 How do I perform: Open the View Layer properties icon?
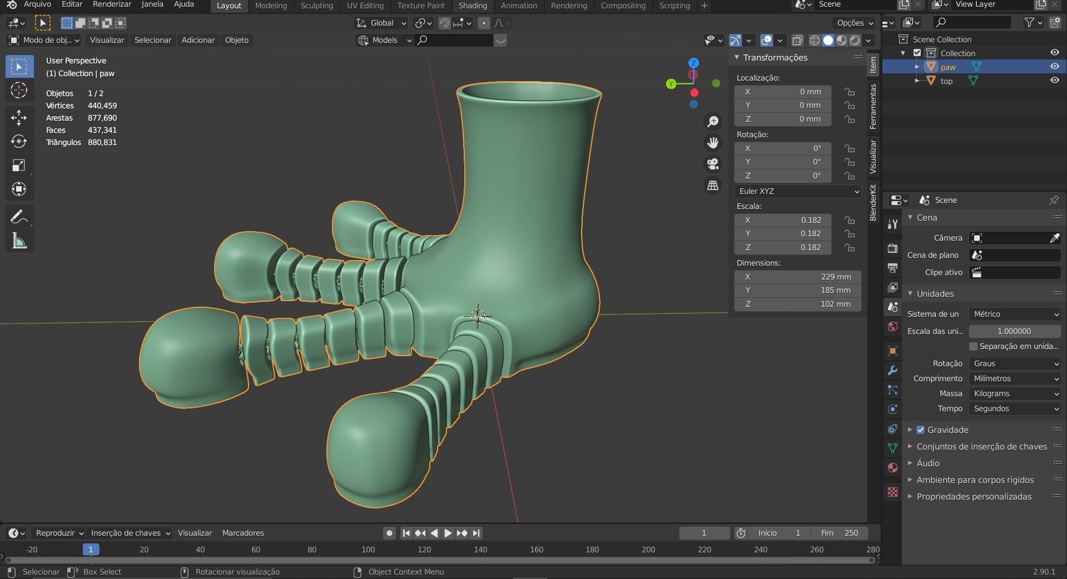892,287
